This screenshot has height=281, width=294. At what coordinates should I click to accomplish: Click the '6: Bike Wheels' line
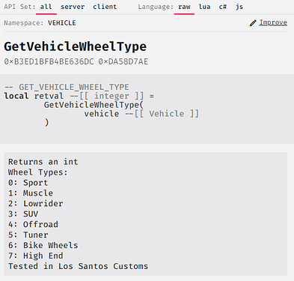43,245
